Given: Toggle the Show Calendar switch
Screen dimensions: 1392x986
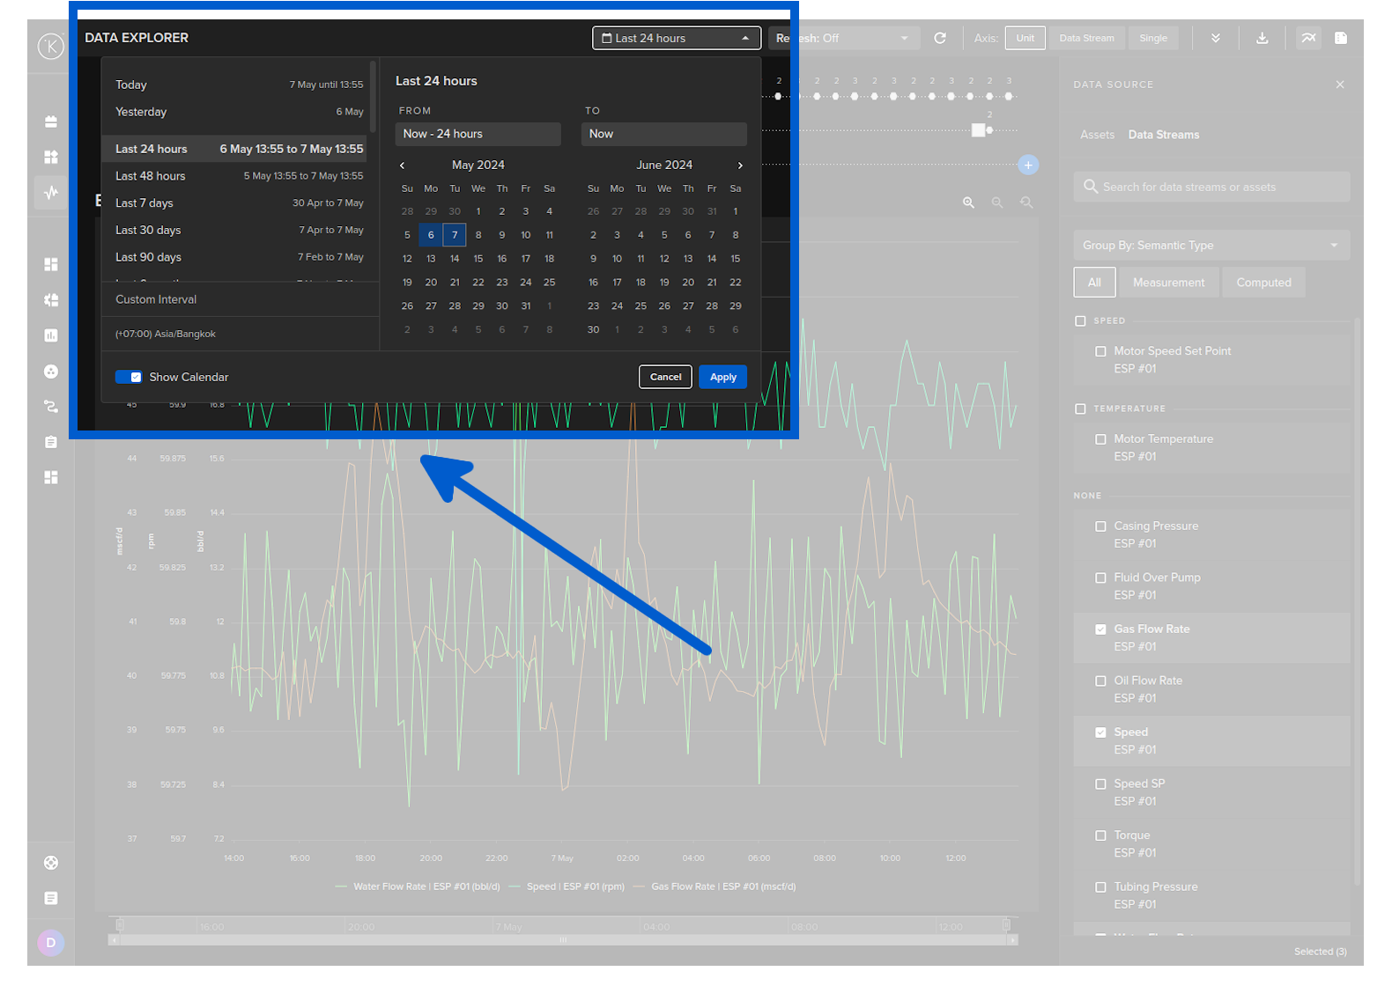Looking at the screenshot, I should click(129, 377).
